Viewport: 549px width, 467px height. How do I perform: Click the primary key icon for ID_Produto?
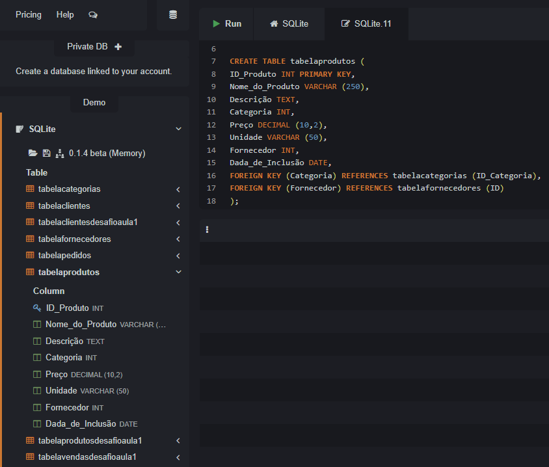37,308
